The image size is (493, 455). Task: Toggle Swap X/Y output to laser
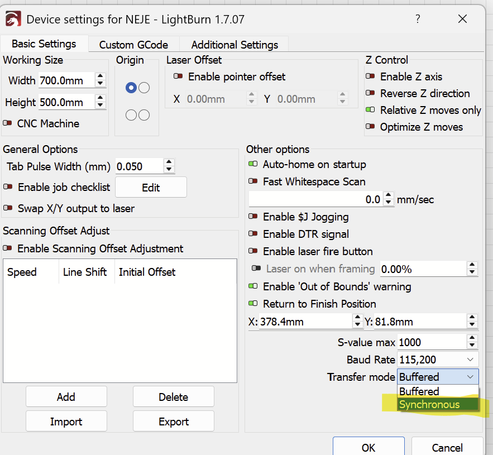click(8, 208)
